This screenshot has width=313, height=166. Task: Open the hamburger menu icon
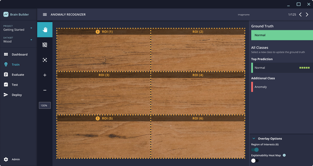click(45, 15)
